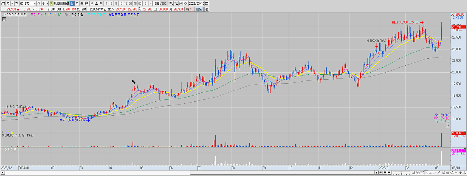
Task: Open chart settings gear icon
Action: 185,3
